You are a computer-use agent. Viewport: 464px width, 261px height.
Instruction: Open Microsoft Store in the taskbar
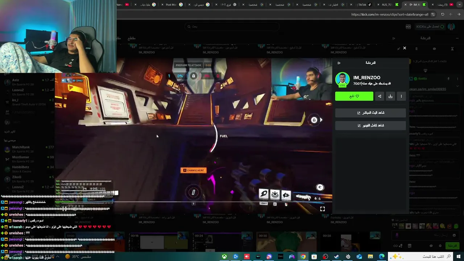coord(314,257)
